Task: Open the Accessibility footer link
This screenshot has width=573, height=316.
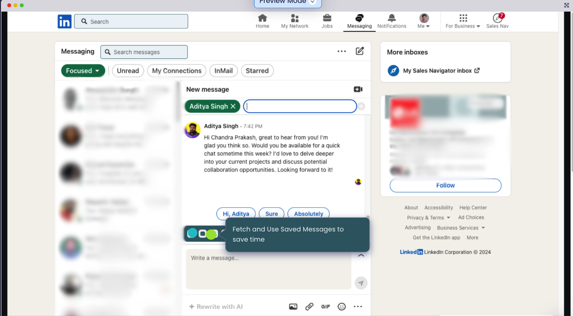Action: (x=439, y=207)
